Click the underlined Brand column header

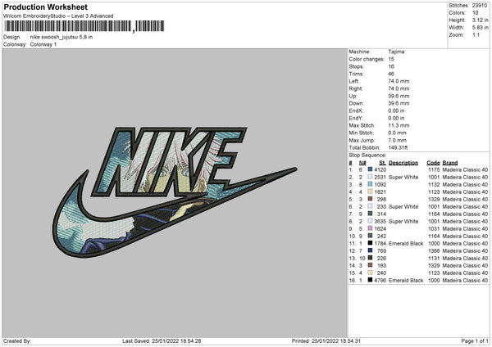point(450,163)
